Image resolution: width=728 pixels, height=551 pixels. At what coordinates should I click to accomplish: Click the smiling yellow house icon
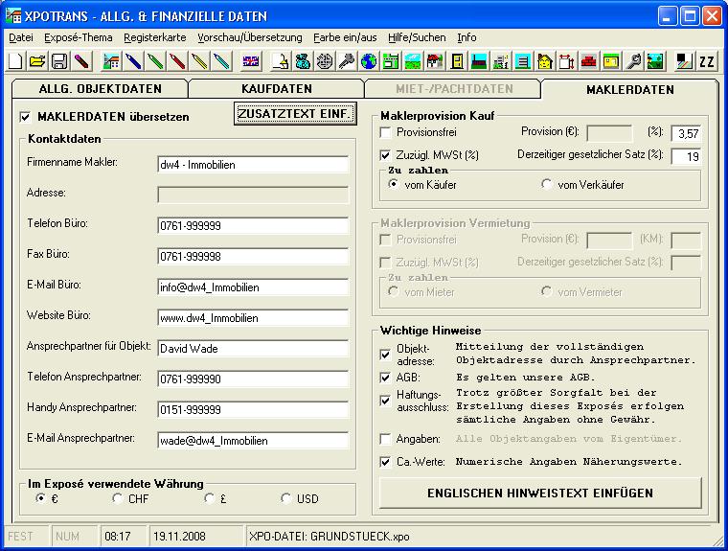click(x=545, y=61)
